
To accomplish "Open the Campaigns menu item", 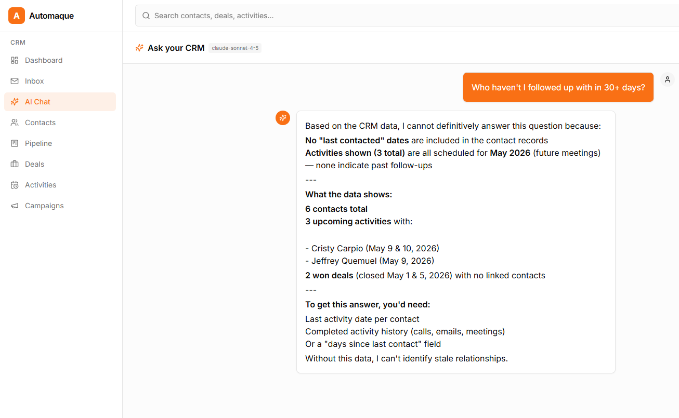I will click(x=60, y=206).
